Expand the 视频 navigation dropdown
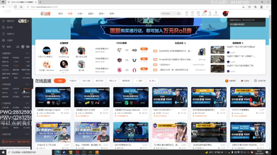 91,13
